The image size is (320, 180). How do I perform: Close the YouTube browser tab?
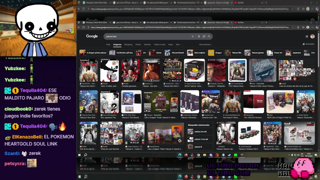[262, 22]
